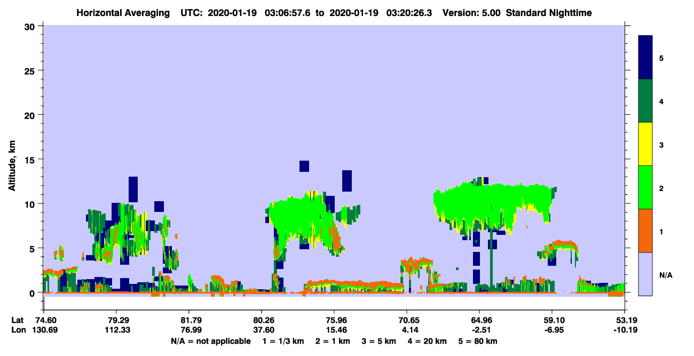This screenshot has width=694, height=356.
Task: Click the dark green colorbar segment labeled 4
Action: coord(645,101)
